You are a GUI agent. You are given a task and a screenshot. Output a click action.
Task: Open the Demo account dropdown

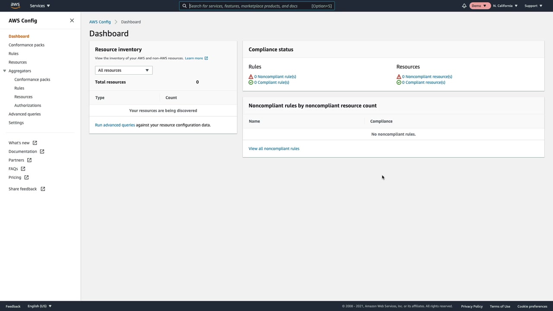[479, 6]
